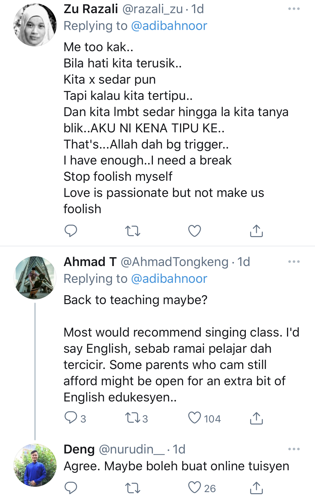Open Deng's profile via avatar

(35, 465)
